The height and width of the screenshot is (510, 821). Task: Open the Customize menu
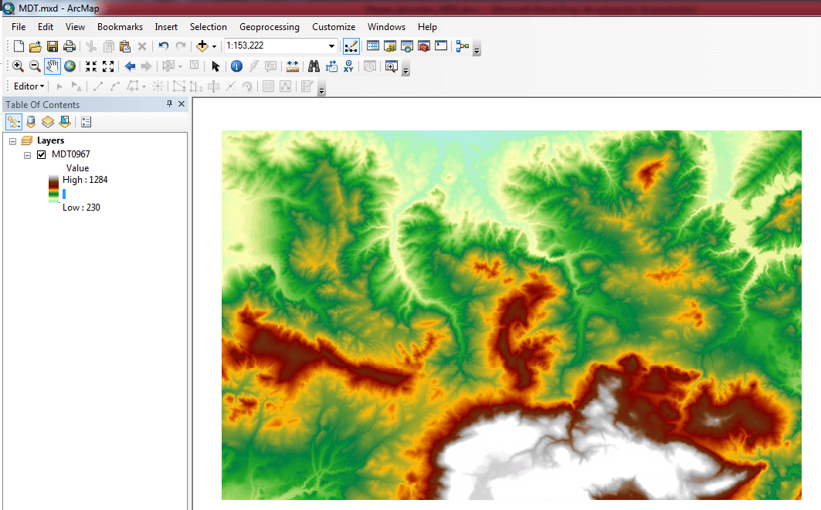click(334, 27)
